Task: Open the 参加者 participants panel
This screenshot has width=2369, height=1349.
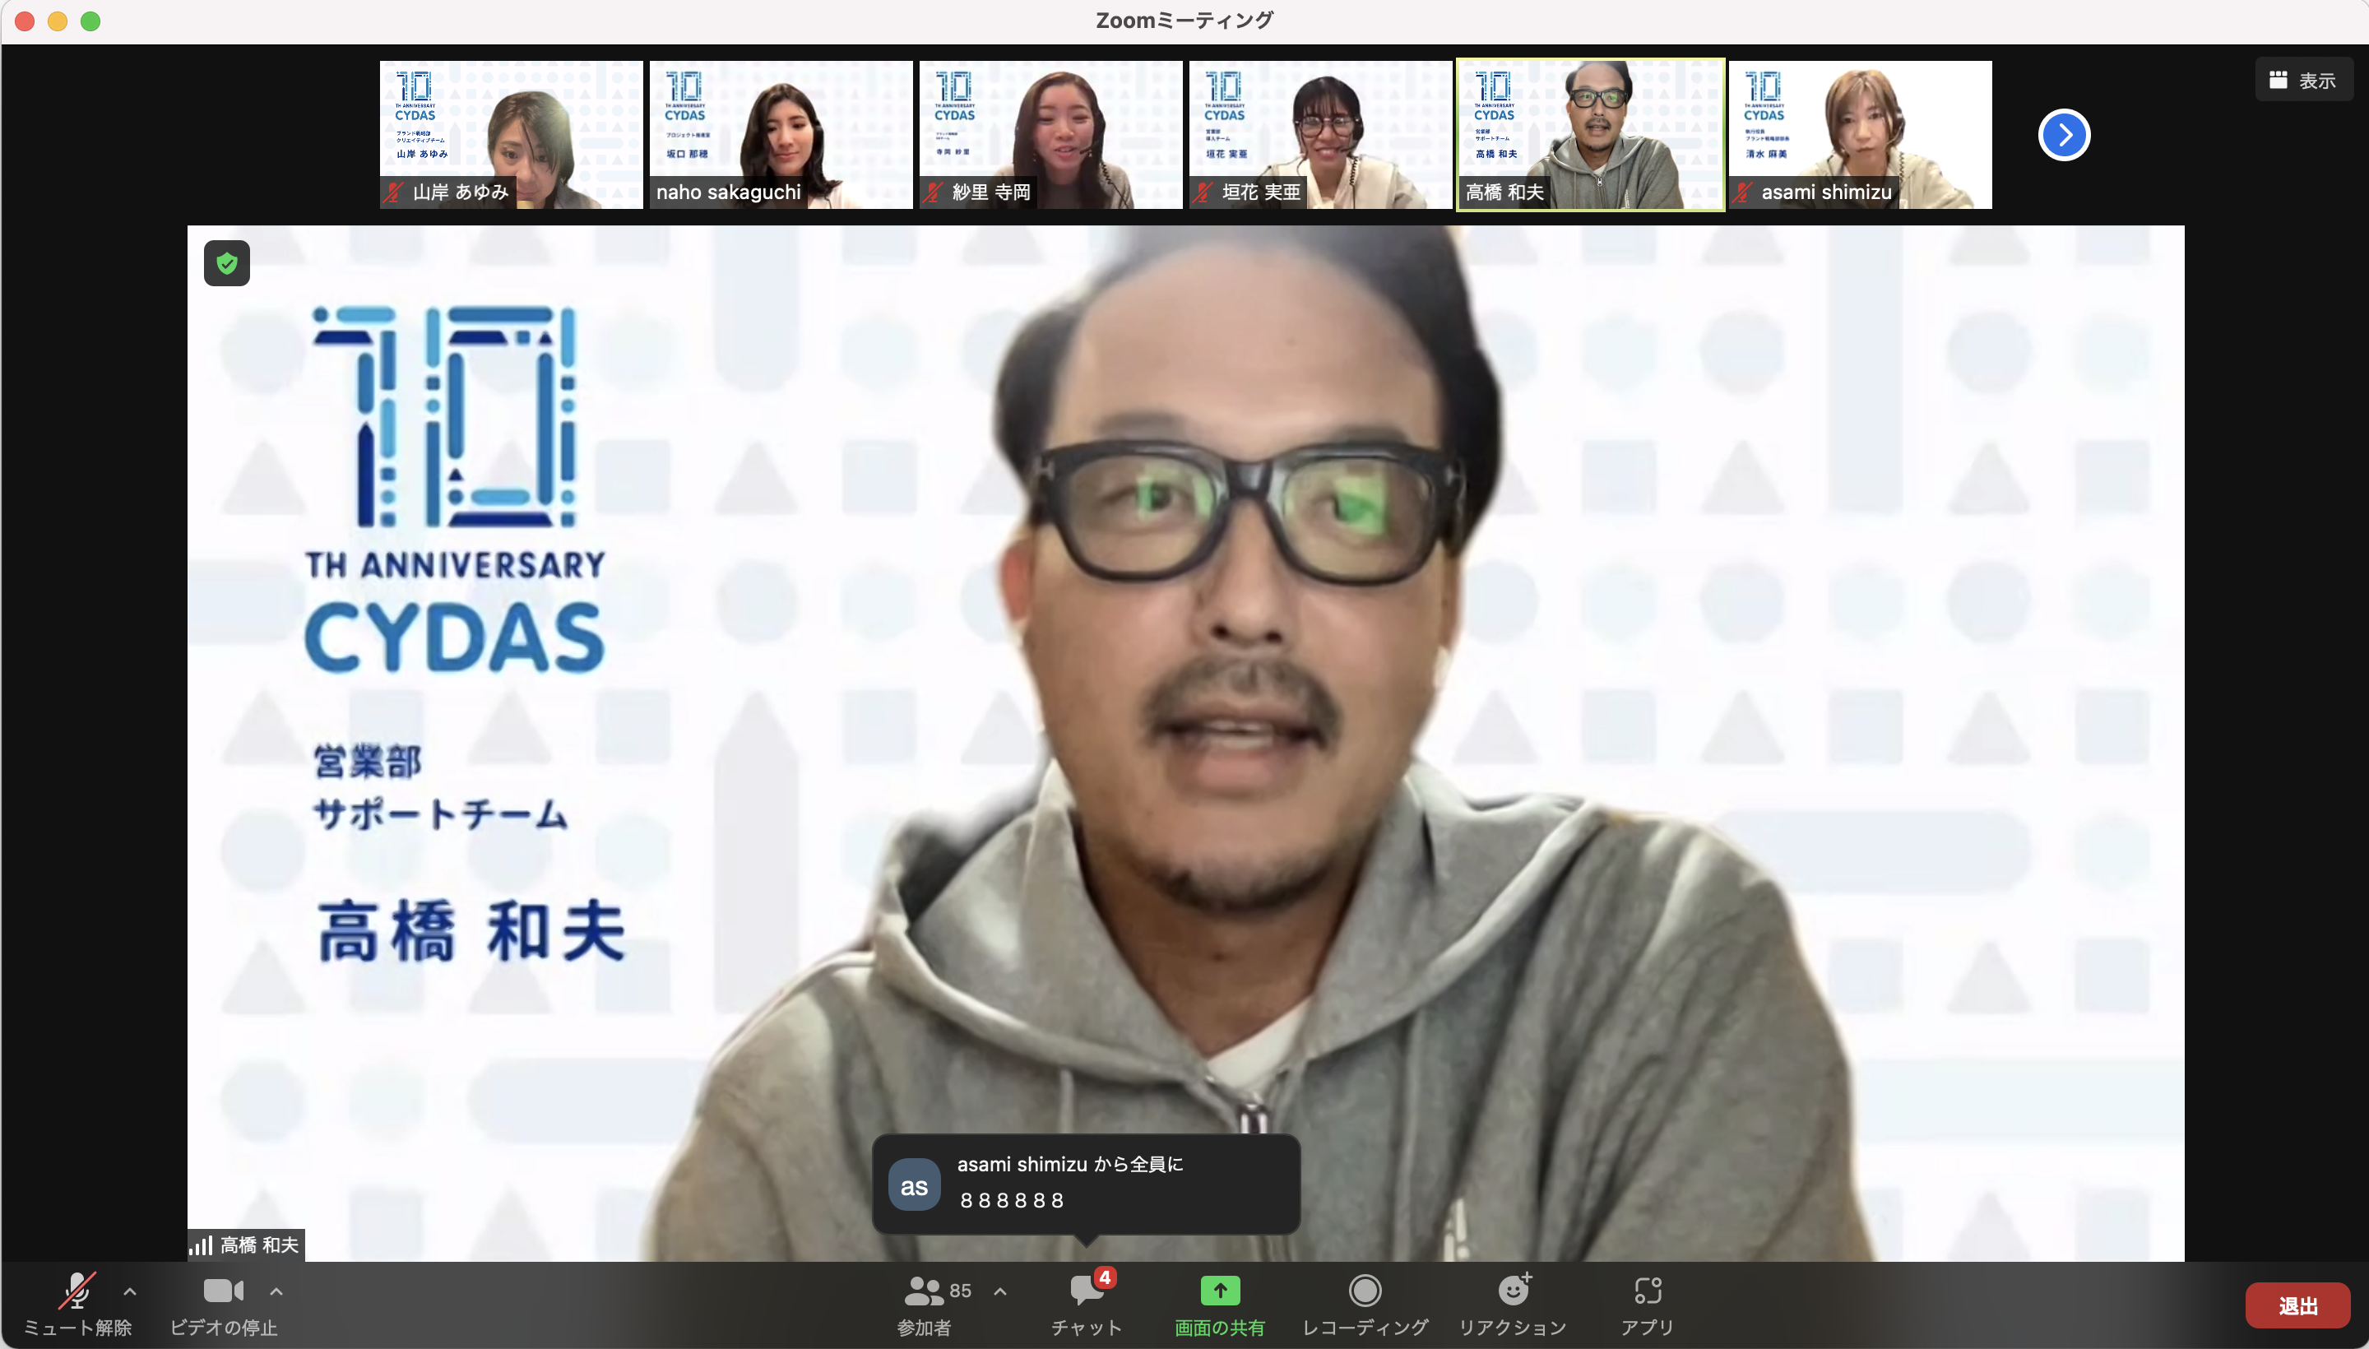Action: (x=924, y=1305)
